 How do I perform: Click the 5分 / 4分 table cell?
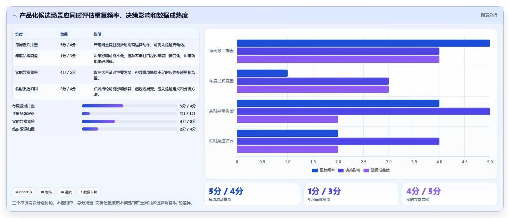68,45
